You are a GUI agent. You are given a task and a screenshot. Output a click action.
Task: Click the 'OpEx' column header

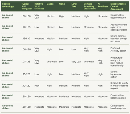62,4
